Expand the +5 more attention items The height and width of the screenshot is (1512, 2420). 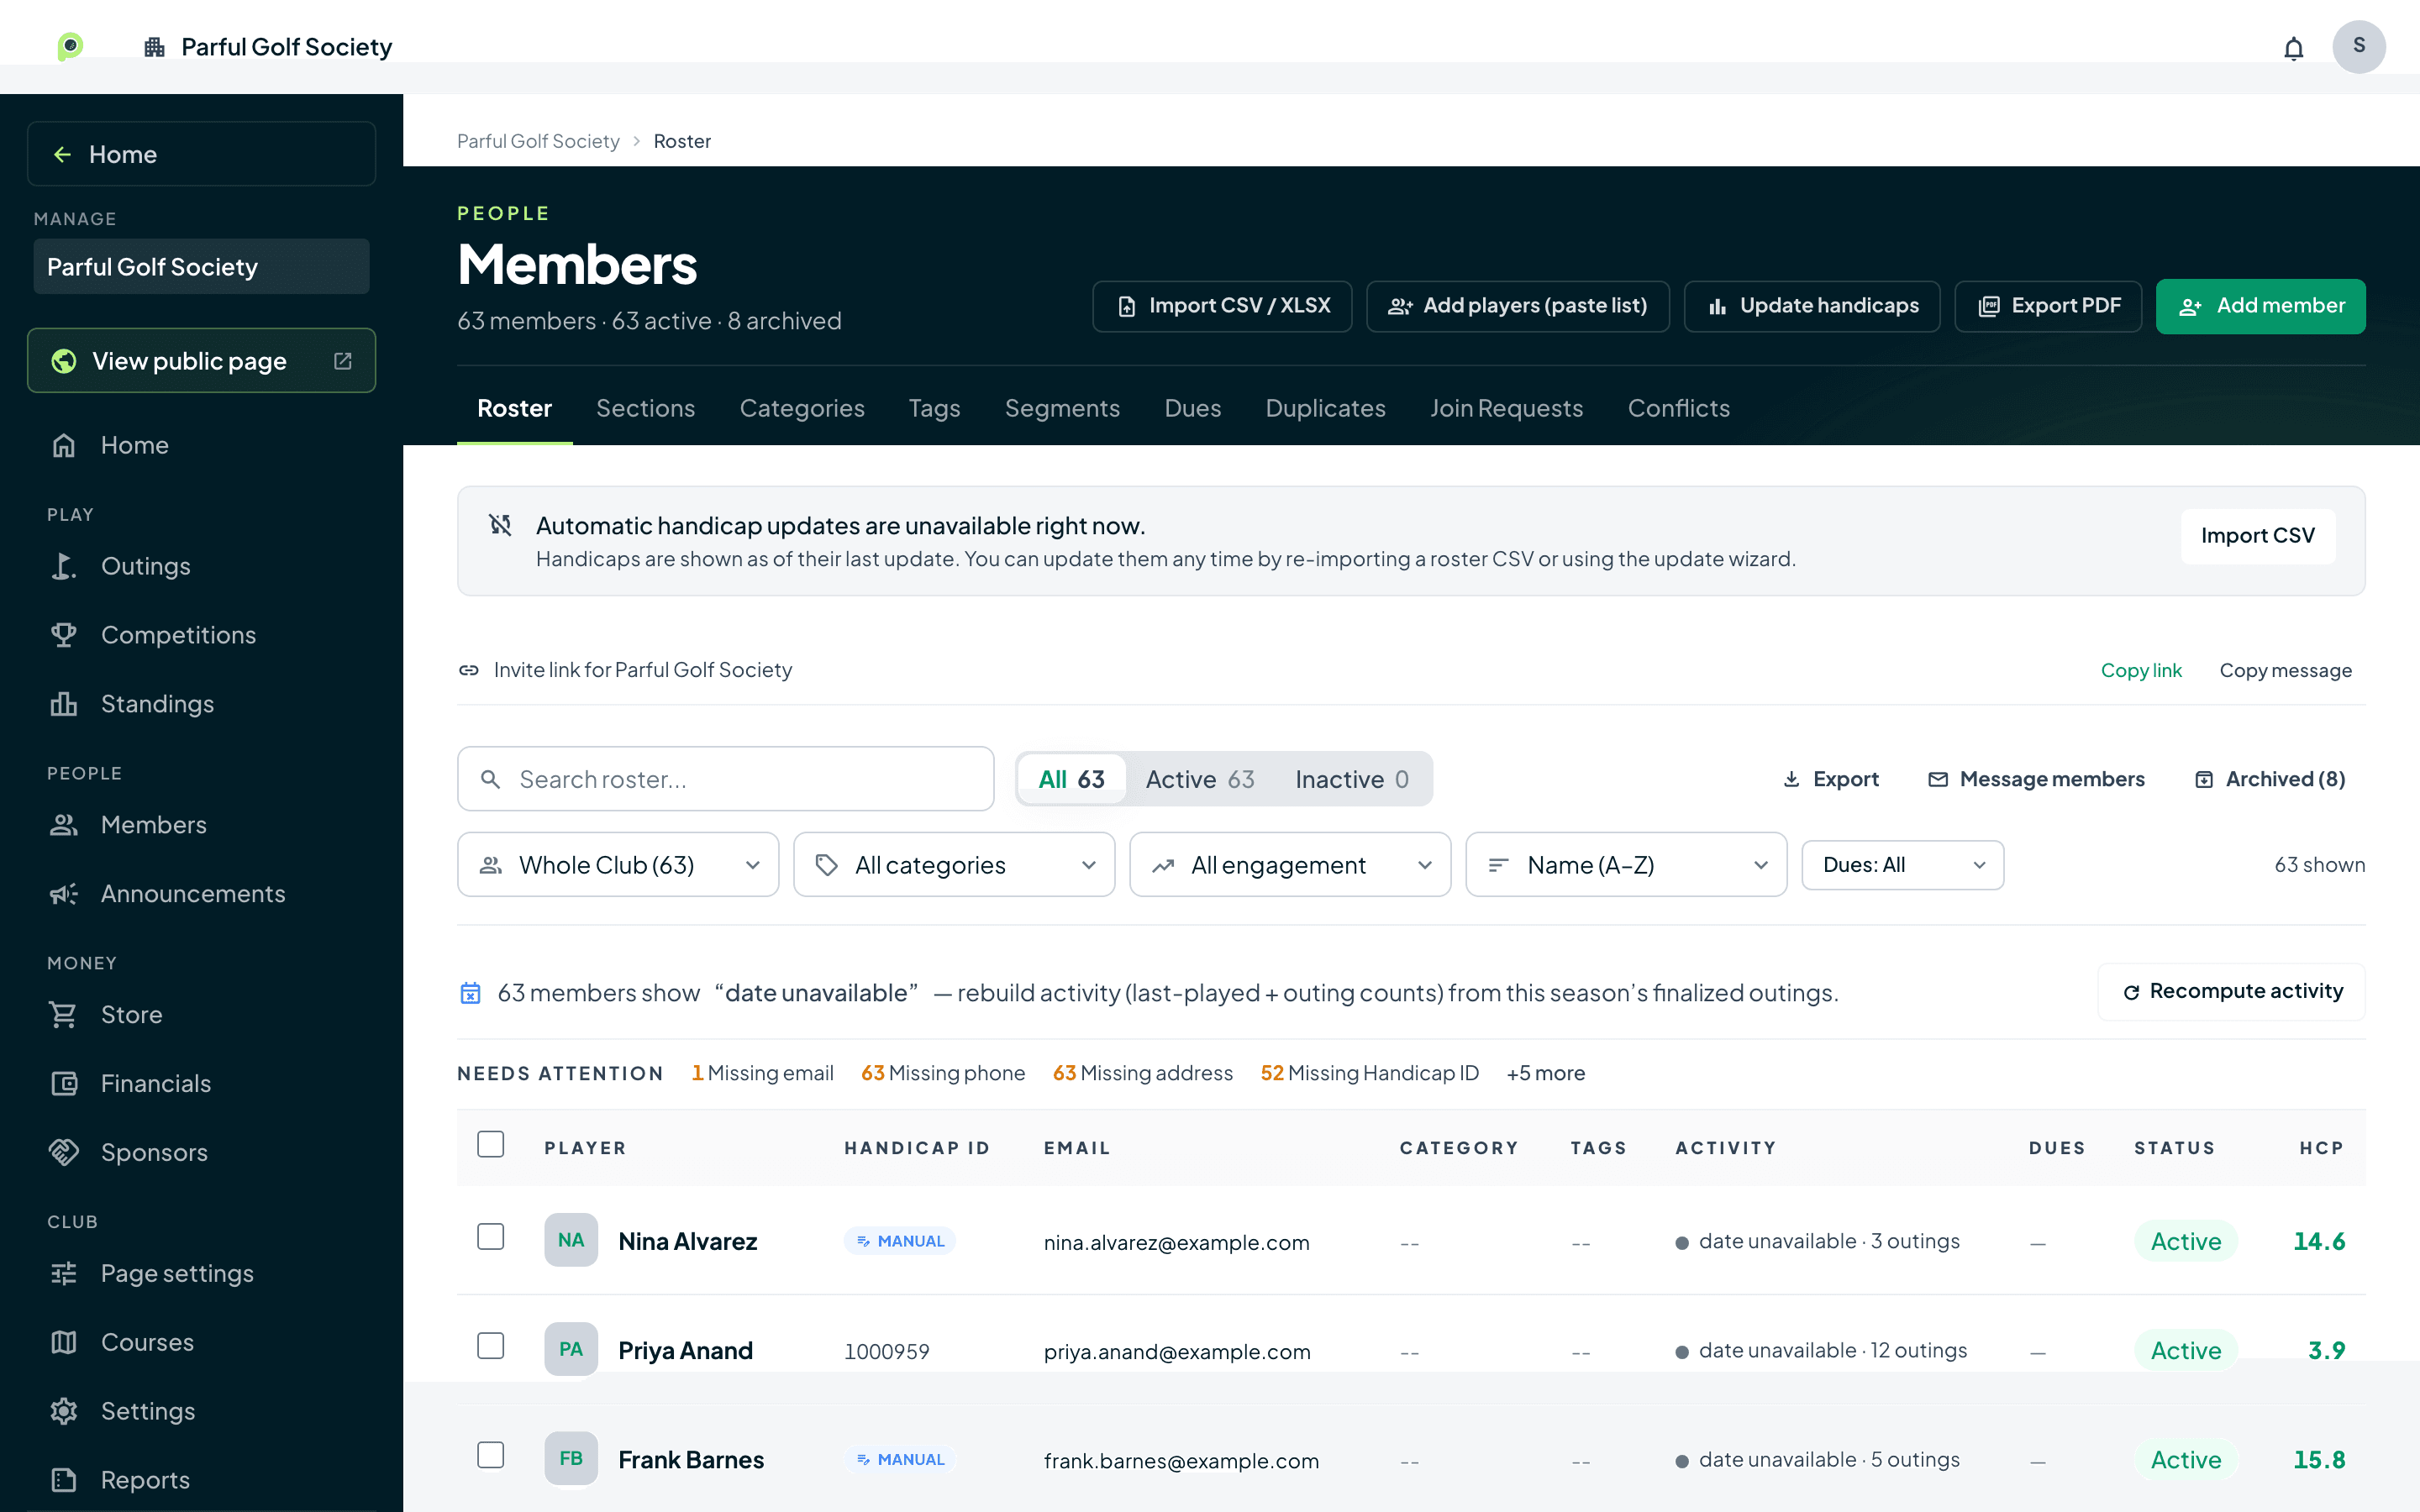1545,1073
